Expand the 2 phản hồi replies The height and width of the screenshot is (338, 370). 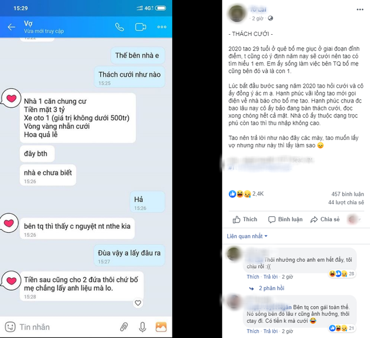click(x=272, y=288)
